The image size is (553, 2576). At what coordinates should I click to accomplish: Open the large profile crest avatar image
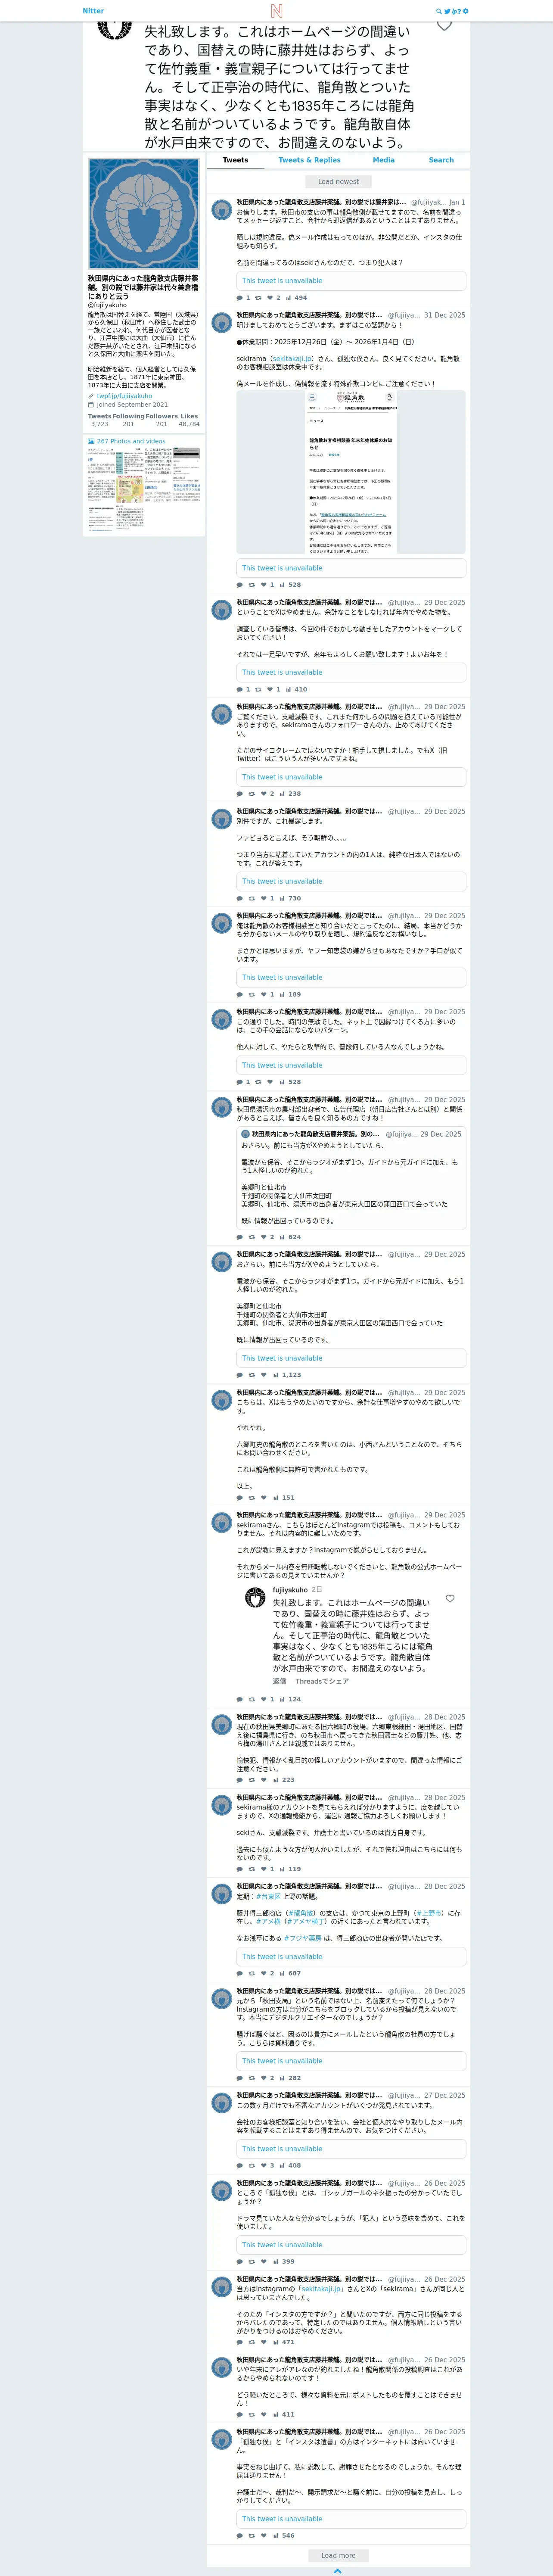(x=144, y=214)
